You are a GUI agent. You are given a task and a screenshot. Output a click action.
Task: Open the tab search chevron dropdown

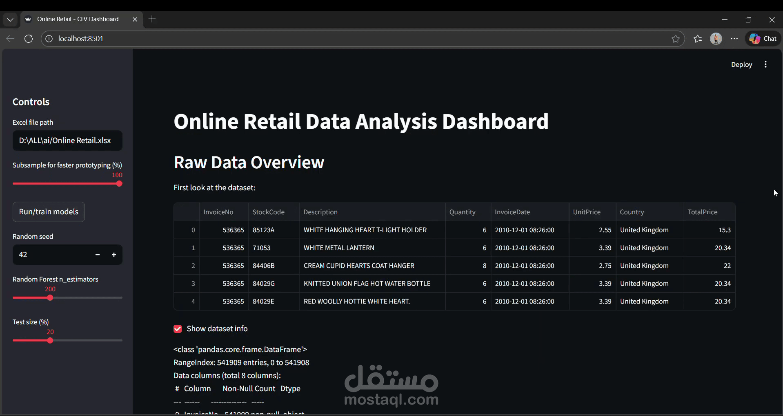10,19
